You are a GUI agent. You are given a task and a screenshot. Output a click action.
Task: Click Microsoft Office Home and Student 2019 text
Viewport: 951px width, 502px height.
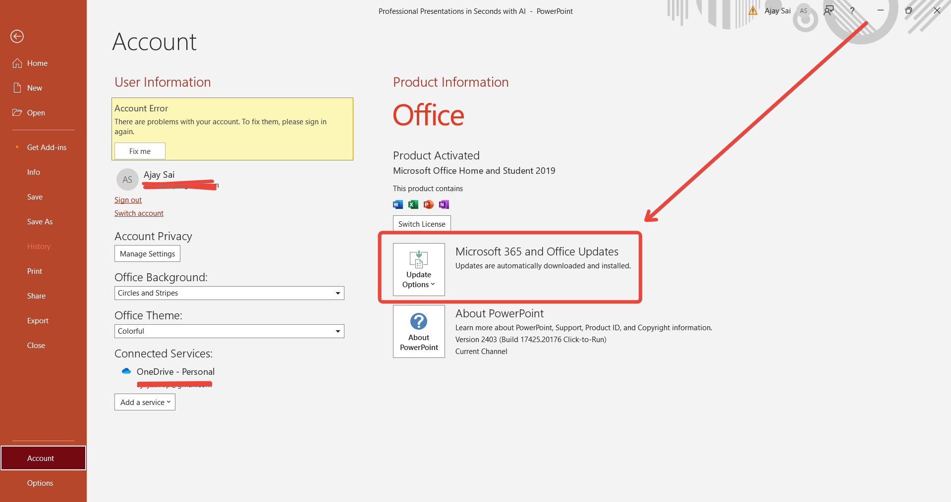click(x=474, y=170)
